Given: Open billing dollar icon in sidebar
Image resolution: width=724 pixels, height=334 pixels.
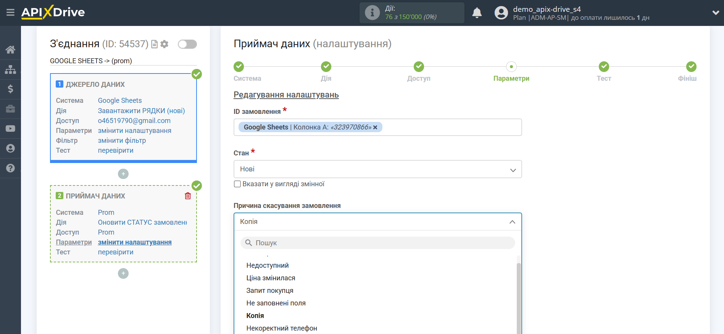Looking at the screenshot, I should click(x=10, y=89).
